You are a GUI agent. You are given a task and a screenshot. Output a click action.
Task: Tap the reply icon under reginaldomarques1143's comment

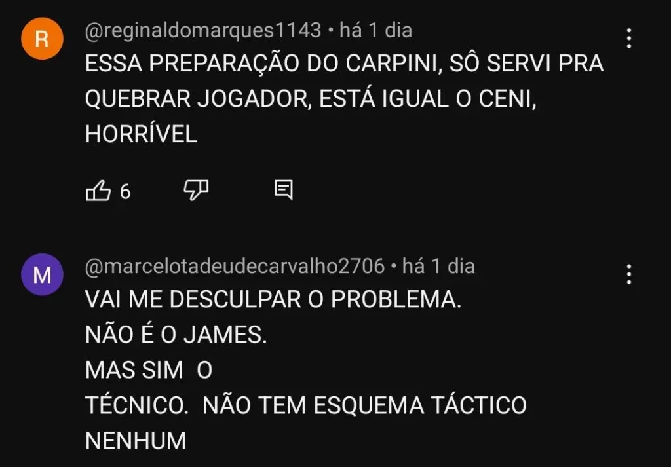[283, 191]
